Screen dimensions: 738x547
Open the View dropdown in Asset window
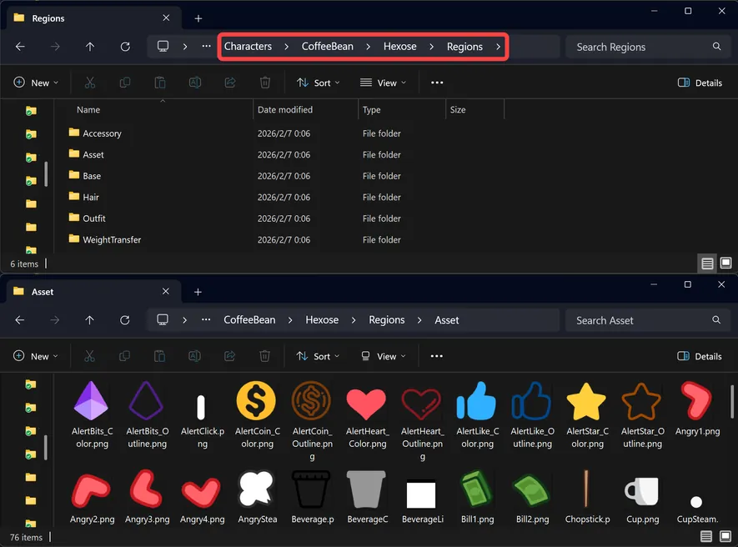[383, 356]
